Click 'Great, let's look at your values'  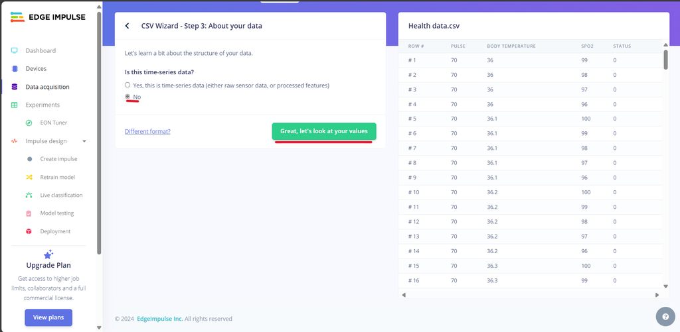(x=324, y=131)
